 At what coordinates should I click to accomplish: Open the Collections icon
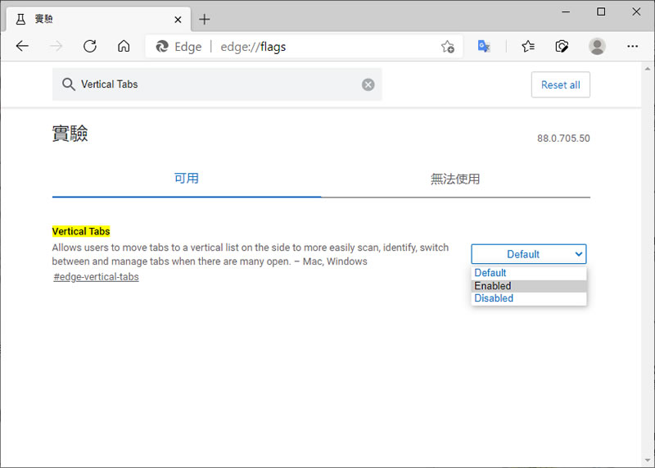pos(562,46)
